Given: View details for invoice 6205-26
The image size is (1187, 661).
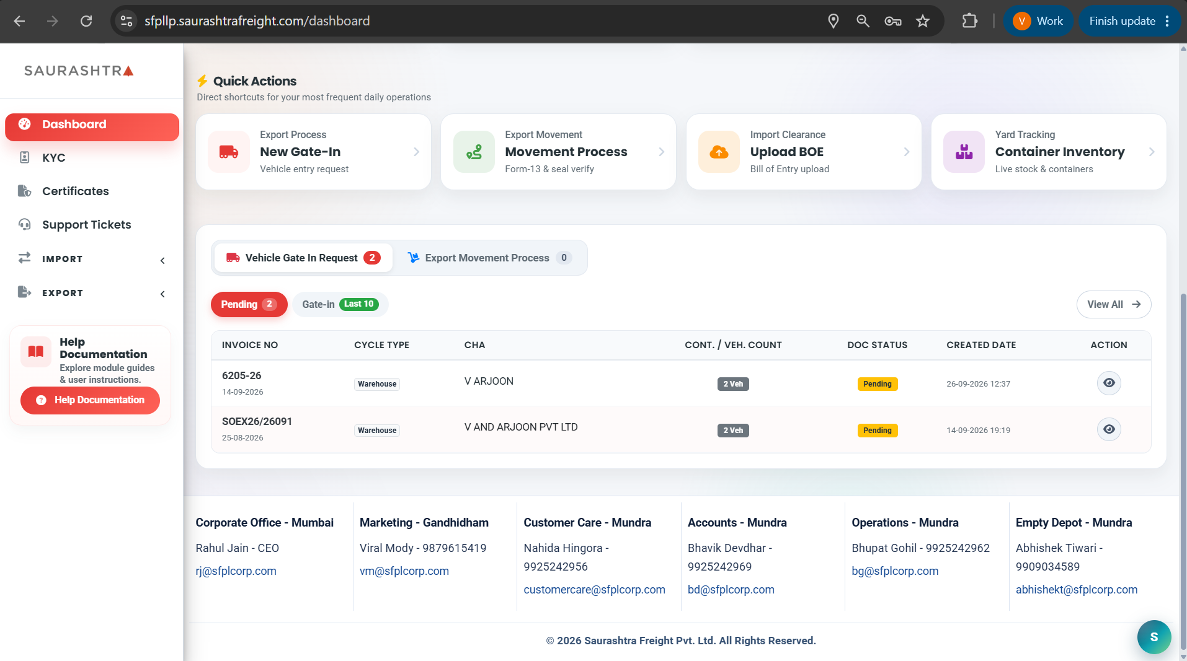Looking at the screenshot, I should click(1109, 383).
